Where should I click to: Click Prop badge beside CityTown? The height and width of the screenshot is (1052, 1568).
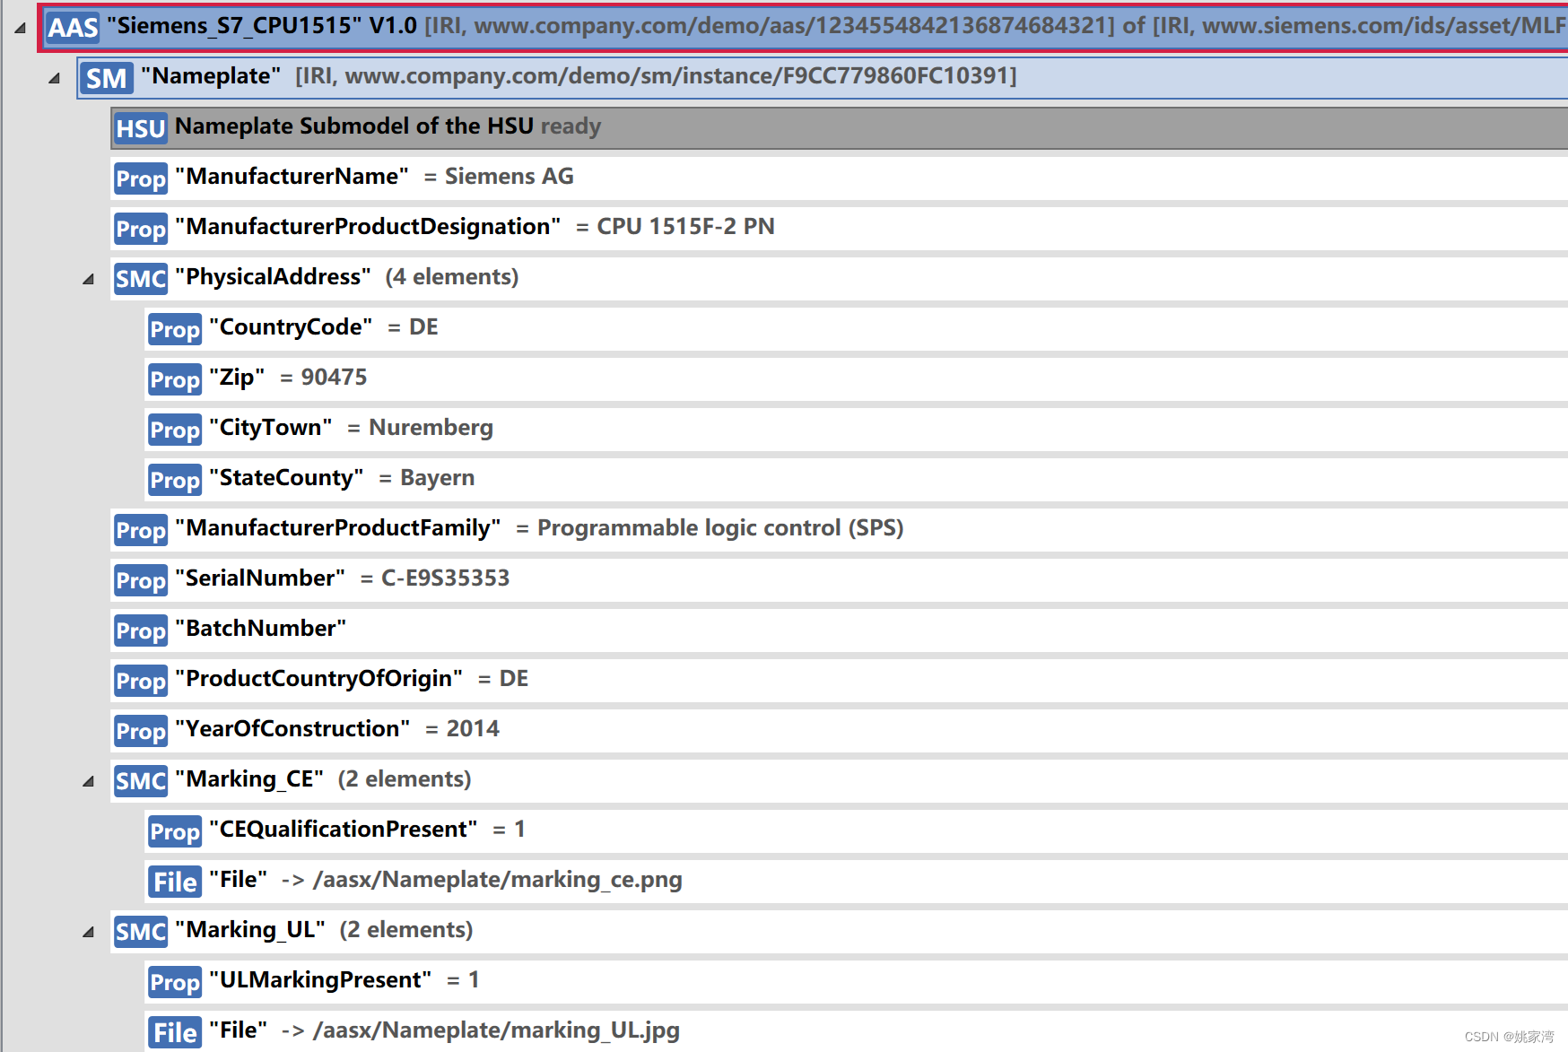click(175, 430)
